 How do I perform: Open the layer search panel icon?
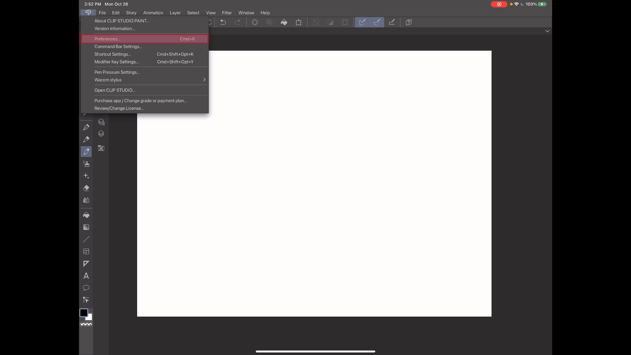tap(101, 122)
